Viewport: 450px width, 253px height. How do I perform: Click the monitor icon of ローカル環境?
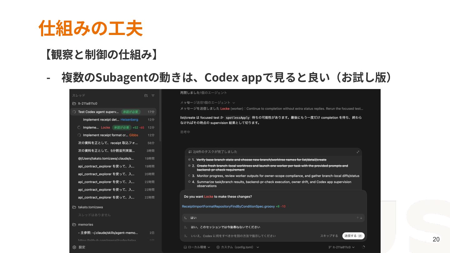(x=185, y=247)
